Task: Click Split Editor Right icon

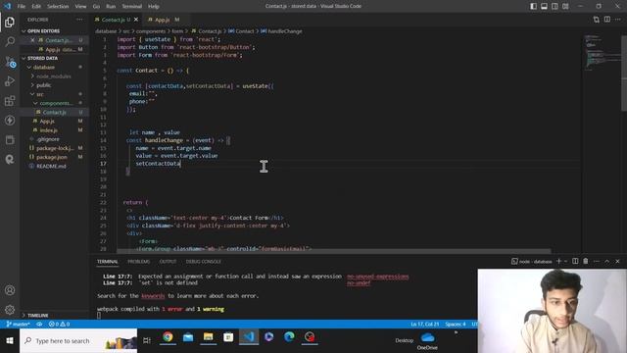Action: tap(607, 20)
